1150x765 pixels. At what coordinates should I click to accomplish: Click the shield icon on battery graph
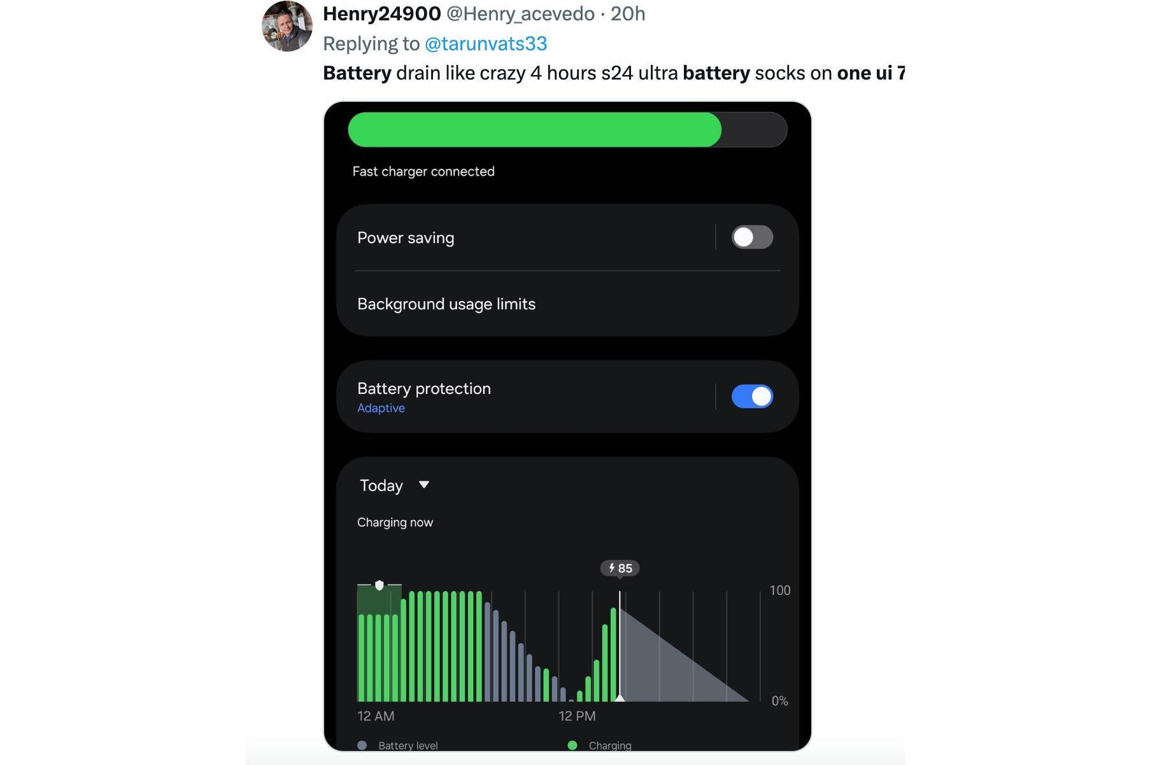[380, 585]
